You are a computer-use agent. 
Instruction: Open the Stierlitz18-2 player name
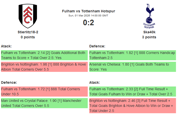[x=28, y=32]
